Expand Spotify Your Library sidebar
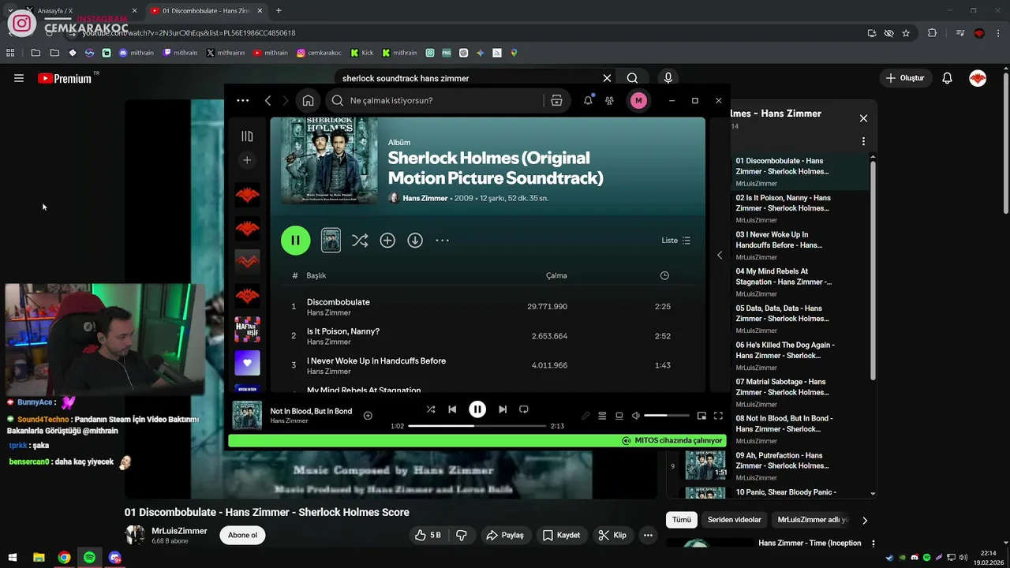The image size is (1010, 568). tap(247, 136)
